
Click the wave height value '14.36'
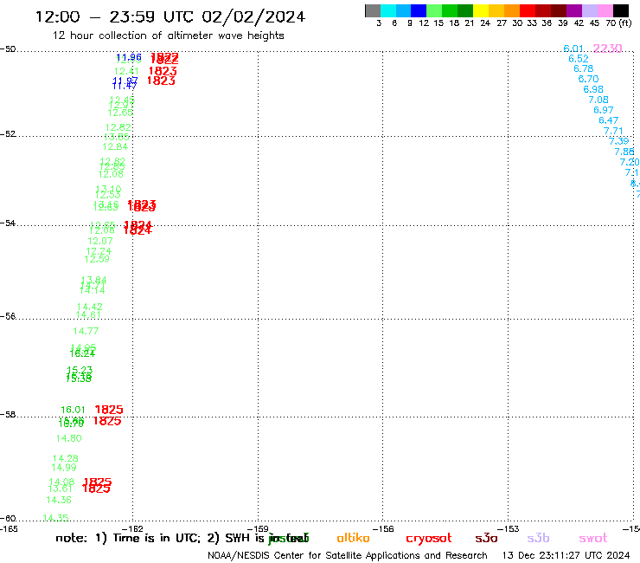coord(59,500)
